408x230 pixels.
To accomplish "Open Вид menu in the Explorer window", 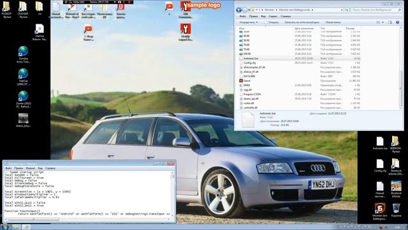I will pyautogui.click(x=263, y=16).
